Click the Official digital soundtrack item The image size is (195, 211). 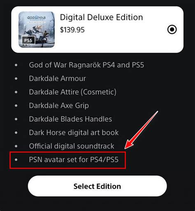[72, 146]
